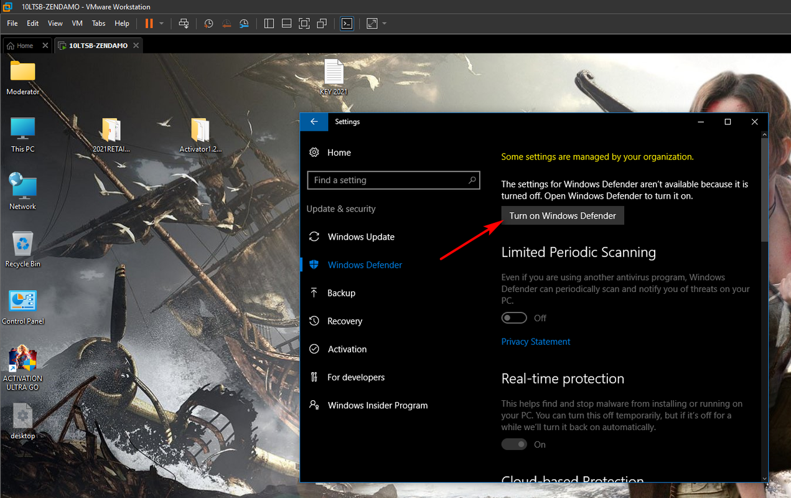791x498 pixels.
Task: Click the Update & security heading
Action: tap(341, 209)
